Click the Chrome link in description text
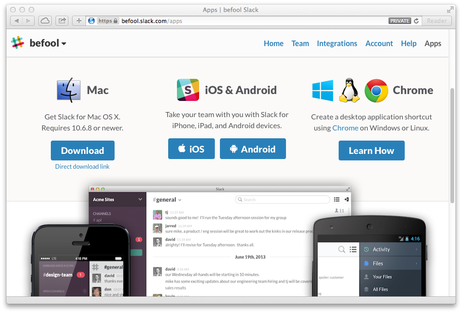The height and width of the screenshot is (313, 462). tap(345, 128)
